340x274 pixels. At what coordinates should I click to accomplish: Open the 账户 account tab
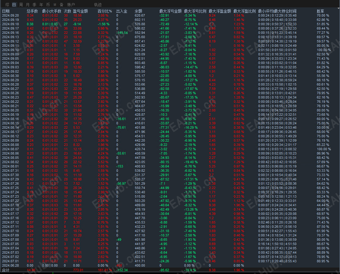click(x=71, y=5)
